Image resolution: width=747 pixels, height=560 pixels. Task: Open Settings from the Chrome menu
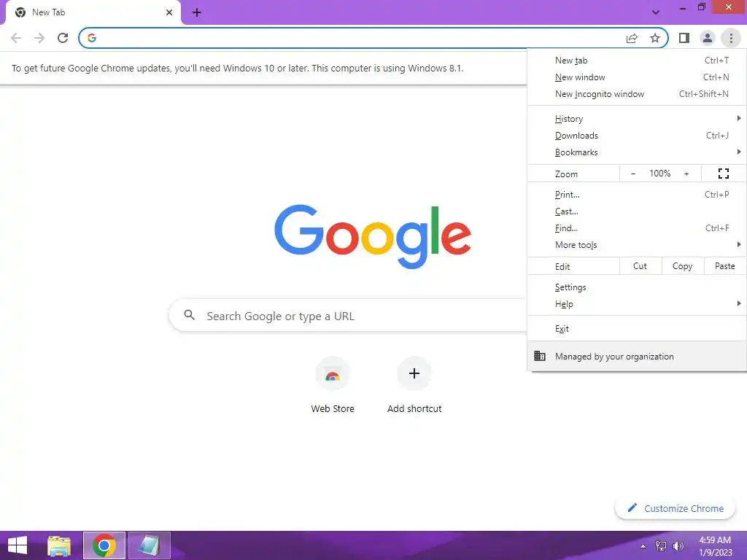click(x=637, y=287)
